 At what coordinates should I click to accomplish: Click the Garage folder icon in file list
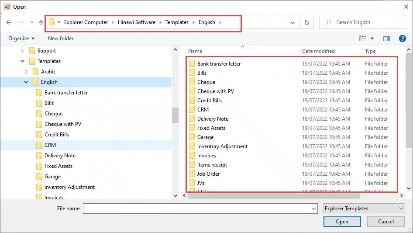coord(192,137)
